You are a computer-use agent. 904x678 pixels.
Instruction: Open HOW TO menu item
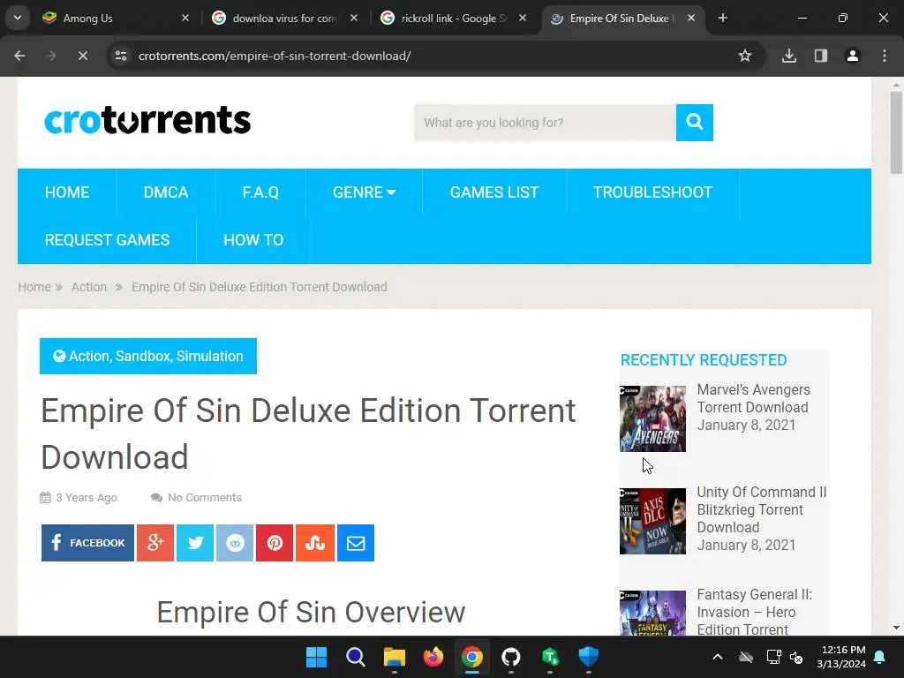click(253, 240)
